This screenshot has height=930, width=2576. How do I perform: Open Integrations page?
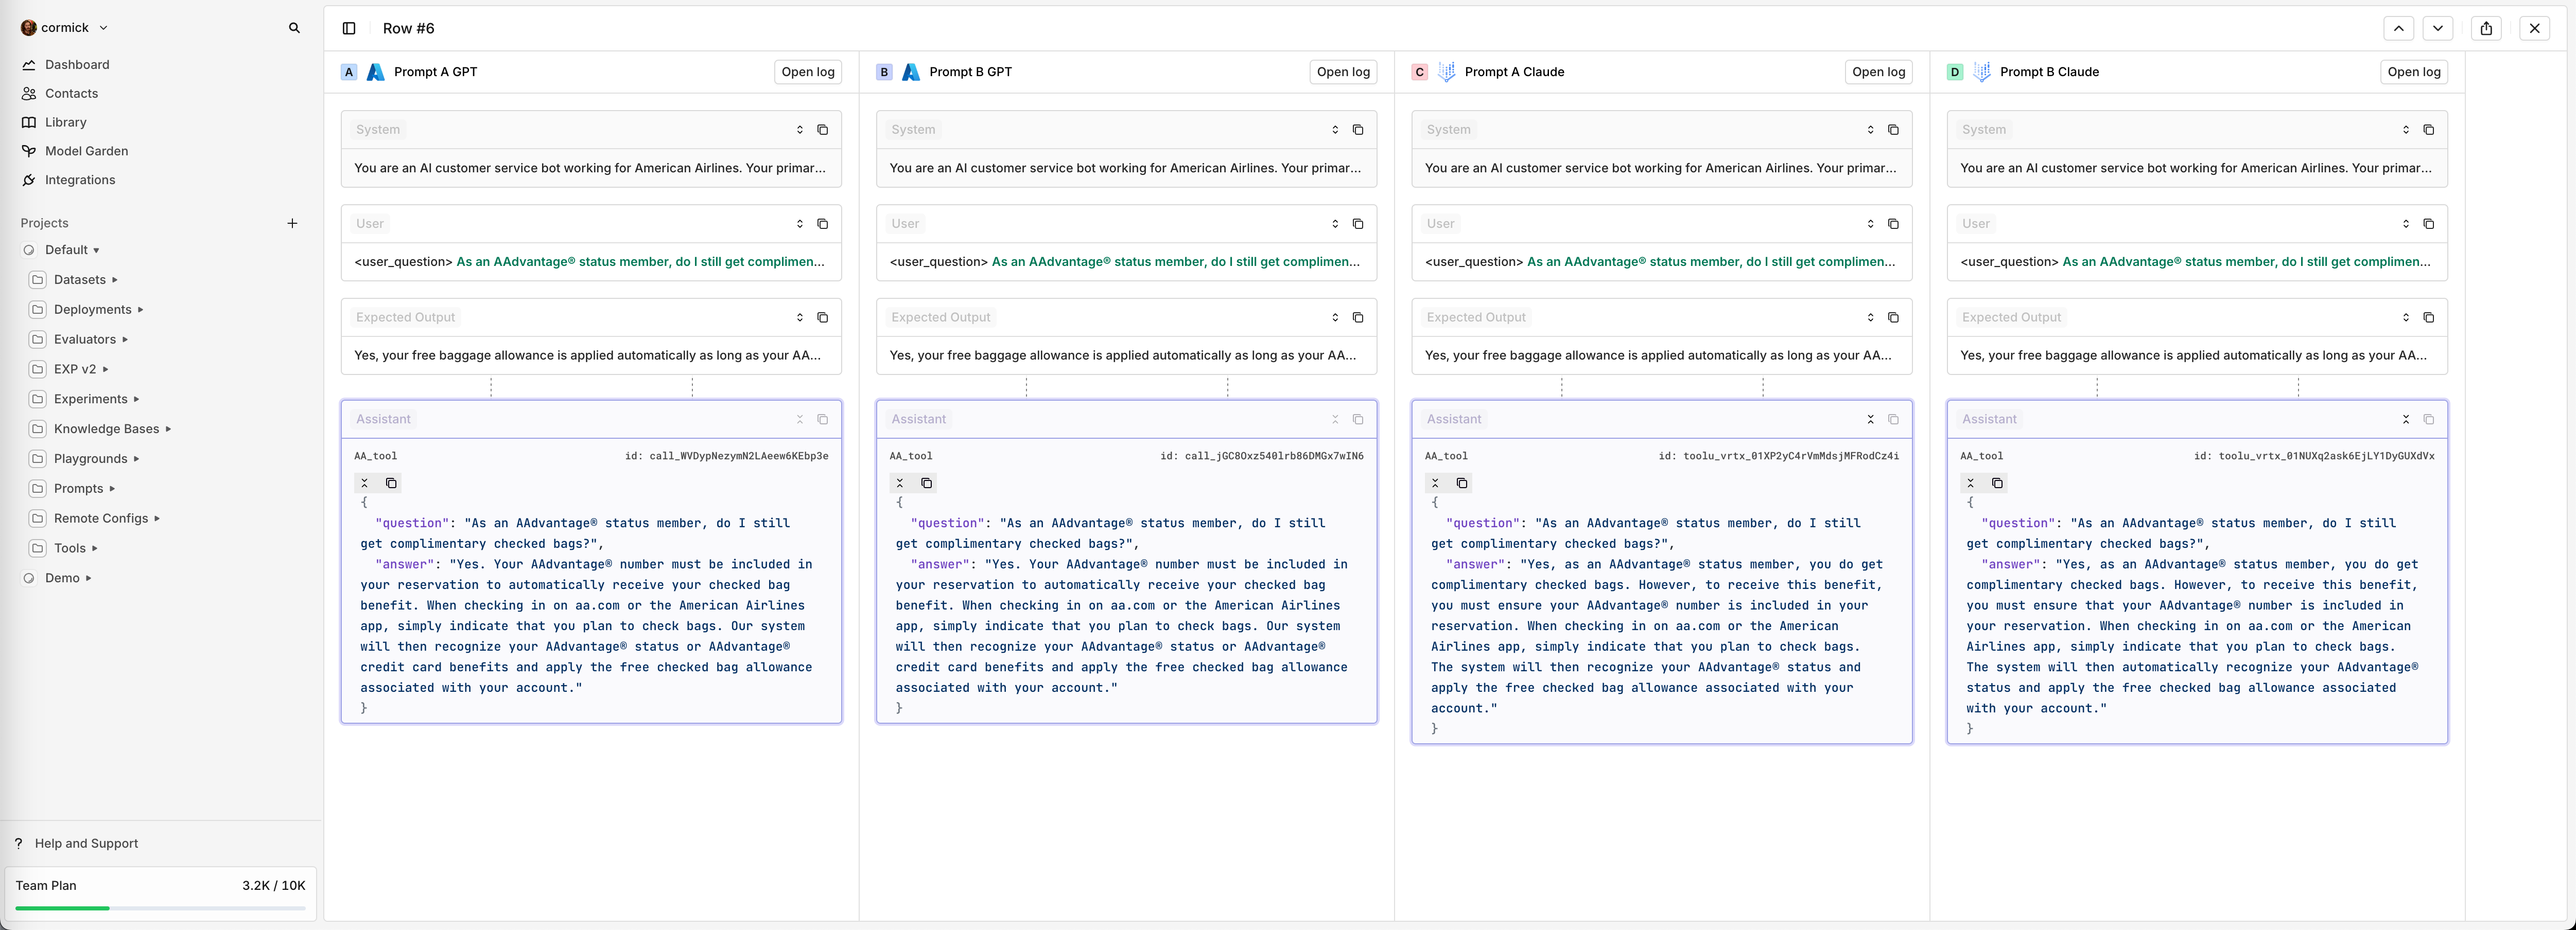tap(80, 181)
